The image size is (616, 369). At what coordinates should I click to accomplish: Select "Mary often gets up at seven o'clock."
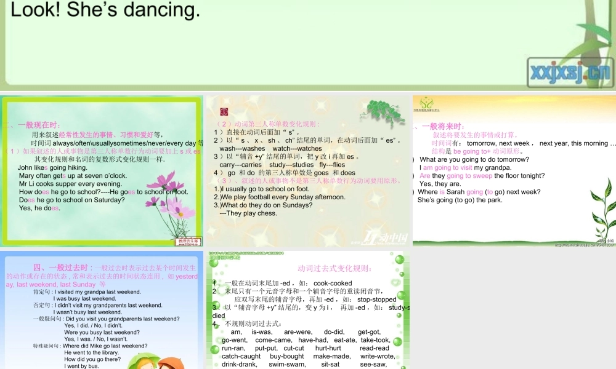point(73,176)
